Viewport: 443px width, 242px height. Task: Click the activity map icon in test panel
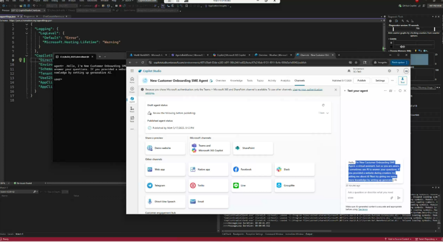pyautogui.click(x=391, y=91)
